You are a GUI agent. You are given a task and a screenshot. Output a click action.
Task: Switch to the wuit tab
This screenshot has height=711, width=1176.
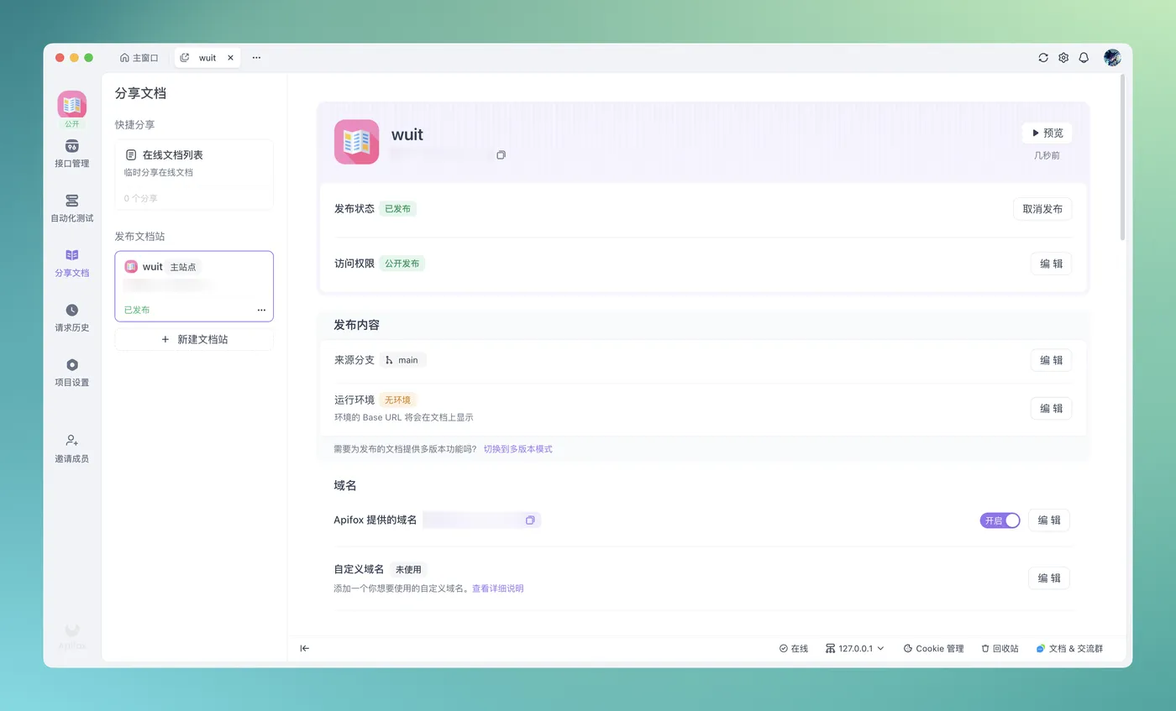click(x=207, y=58)
